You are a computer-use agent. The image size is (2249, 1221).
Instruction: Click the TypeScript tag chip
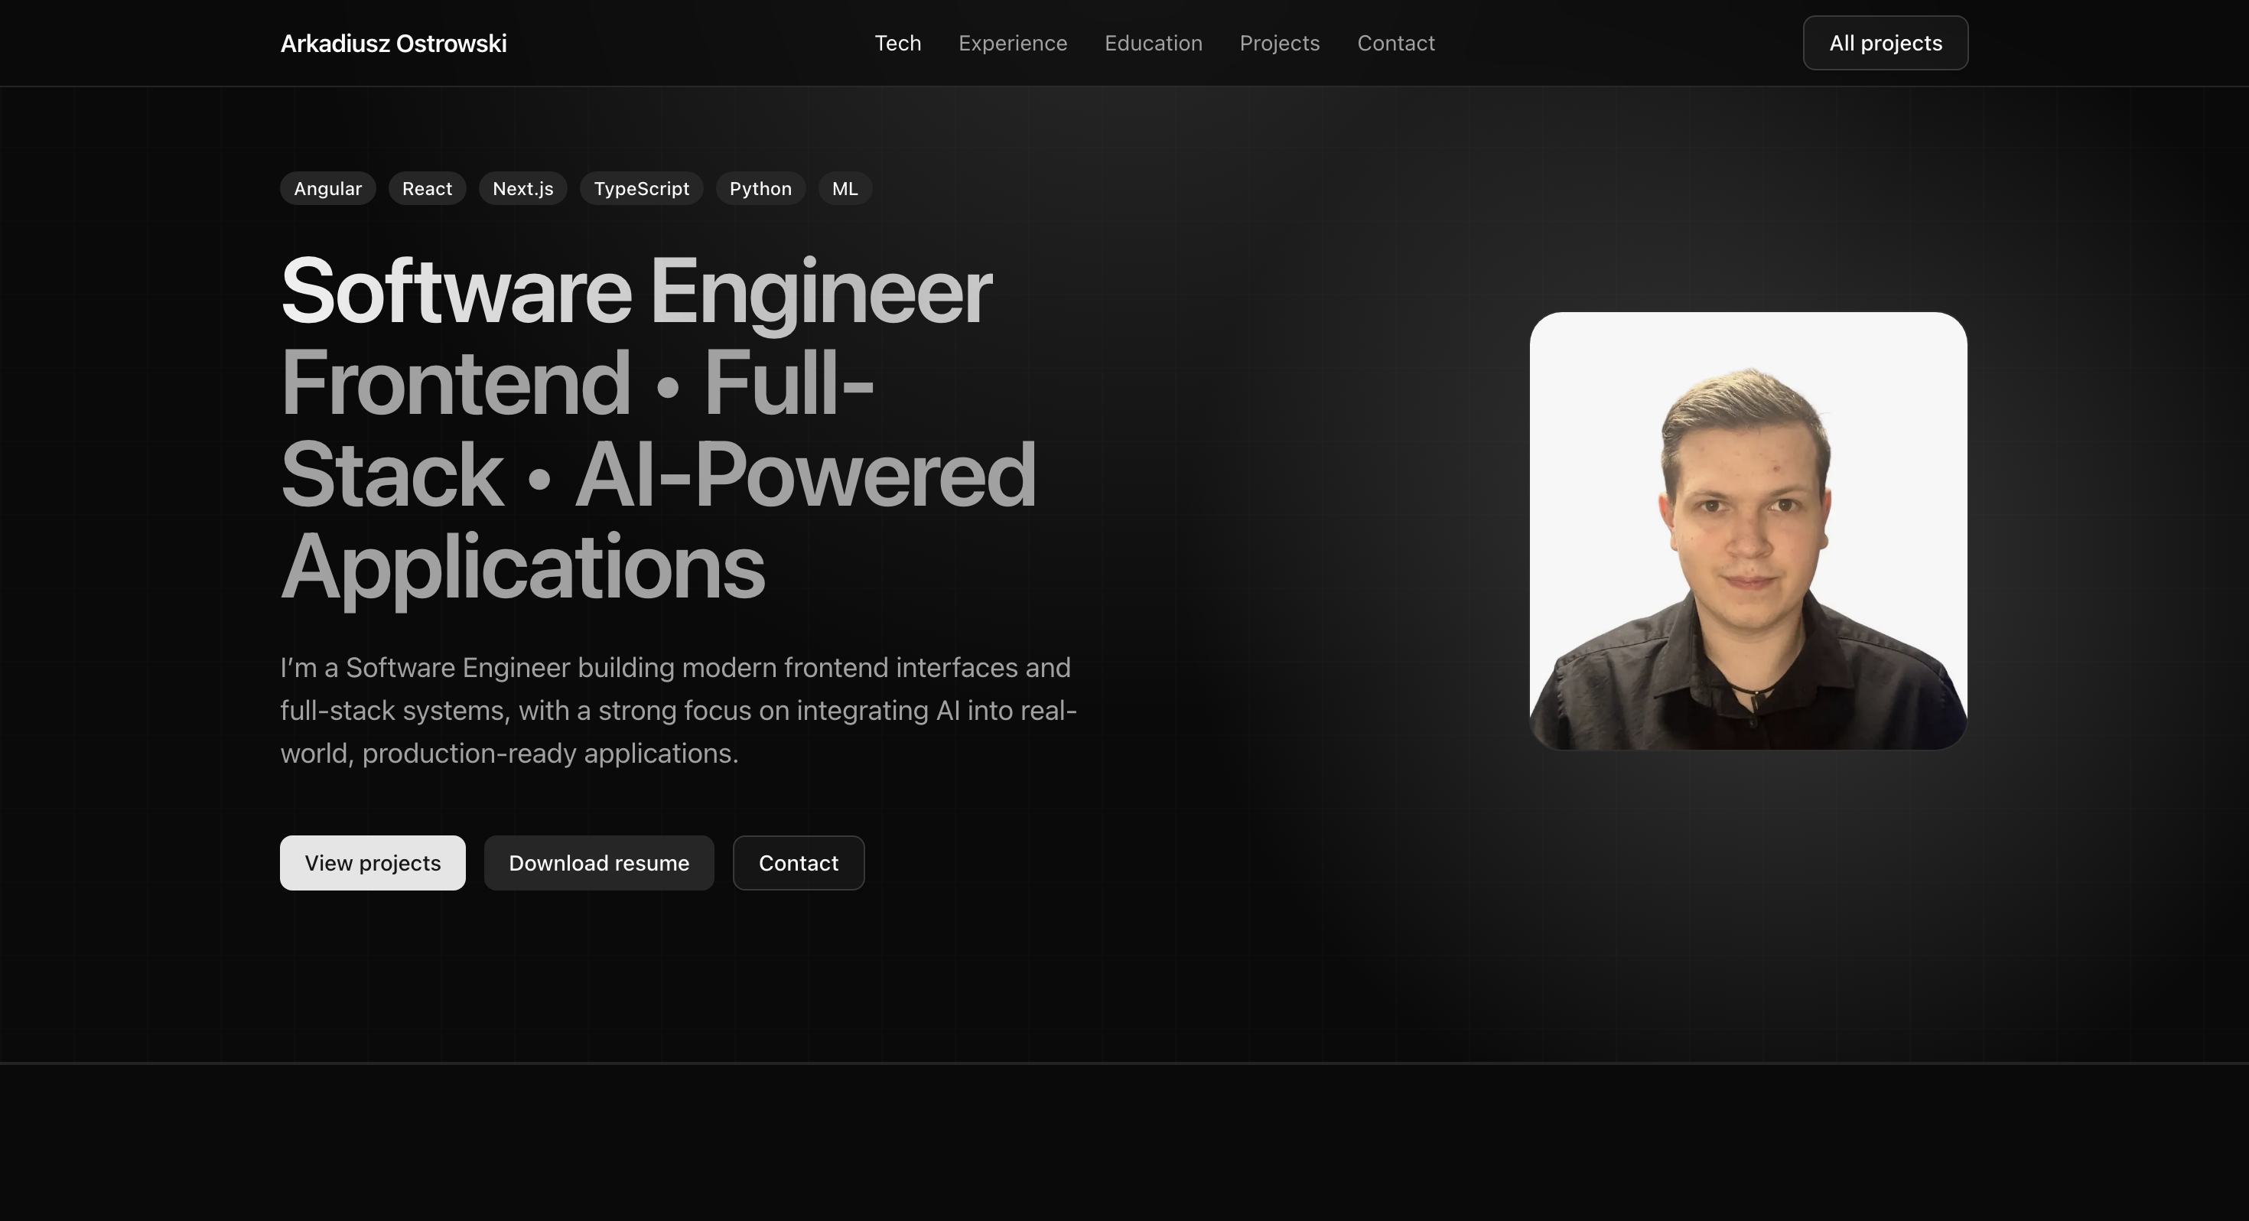point(641,189)
